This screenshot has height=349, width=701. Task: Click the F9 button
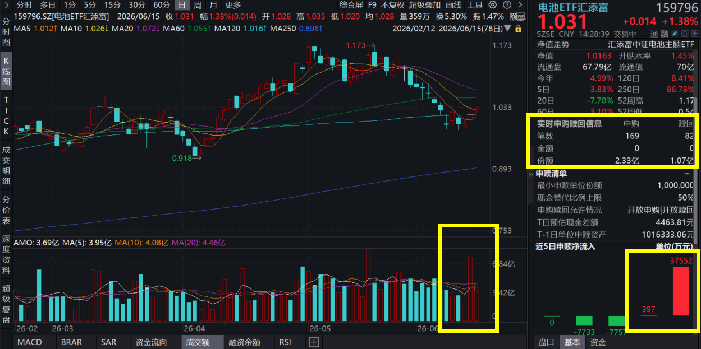(372, 4)
